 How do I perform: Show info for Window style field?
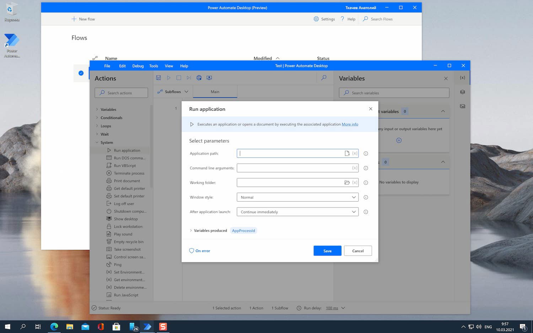pyautogui.click(x=366, y=197)
